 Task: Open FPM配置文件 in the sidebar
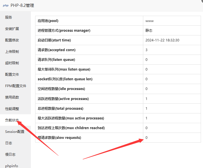pos(15,86)
